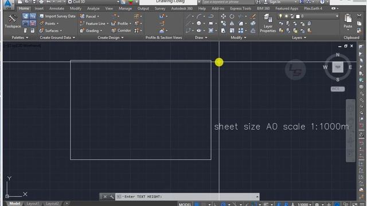Click the Paste button
This screenshot has height=206, width=367.
click(348, 21)
